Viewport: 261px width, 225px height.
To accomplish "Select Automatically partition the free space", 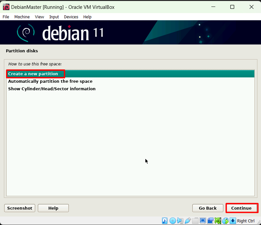I will 130,81.
